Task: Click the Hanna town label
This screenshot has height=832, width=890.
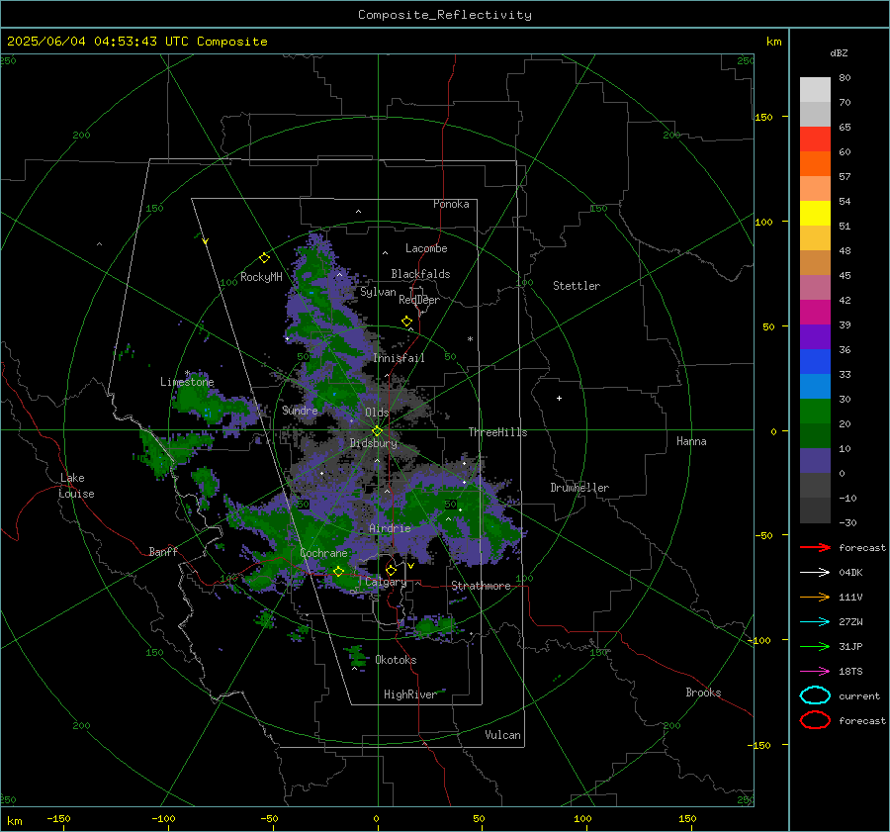Action: 691,441
